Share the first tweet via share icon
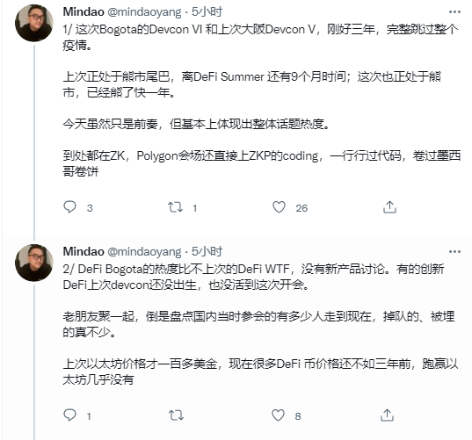Image resolution: width=472 pixels, height=440 pixels. point(389,207)
